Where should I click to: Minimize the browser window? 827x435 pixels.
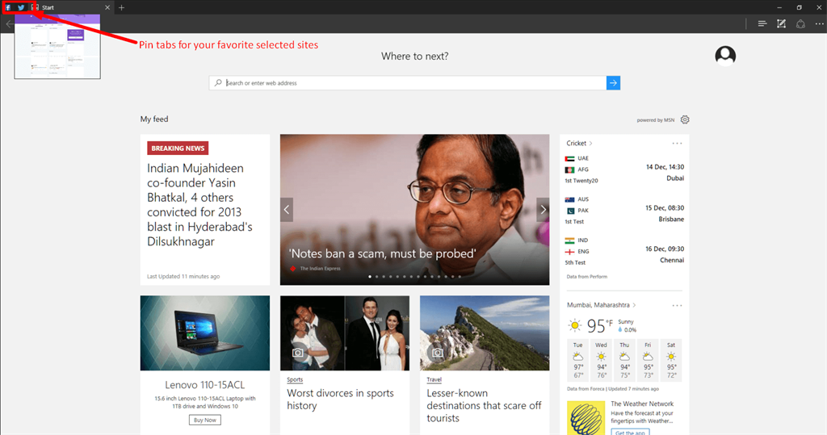(x=779, y=7)
